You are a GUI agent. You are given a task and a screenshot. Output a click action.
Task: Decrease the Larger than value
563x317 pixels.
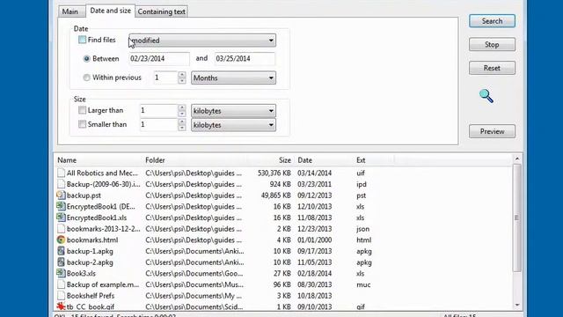(x=182, y=114)
